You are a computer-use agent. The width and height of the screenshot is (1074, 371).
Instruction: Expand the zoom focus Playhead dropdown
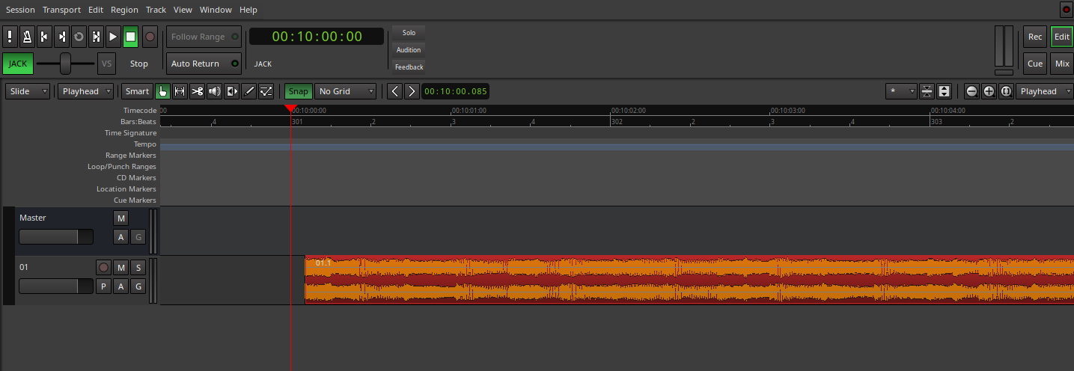tap(1043, 91)
